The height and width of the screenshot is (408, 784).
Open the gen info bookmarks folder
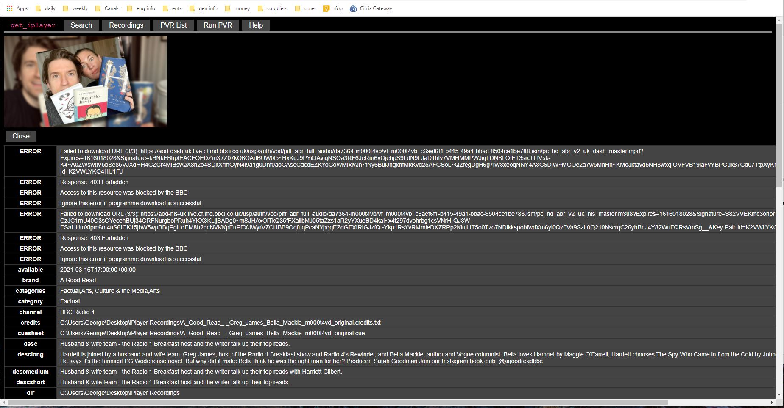(208, 8)
